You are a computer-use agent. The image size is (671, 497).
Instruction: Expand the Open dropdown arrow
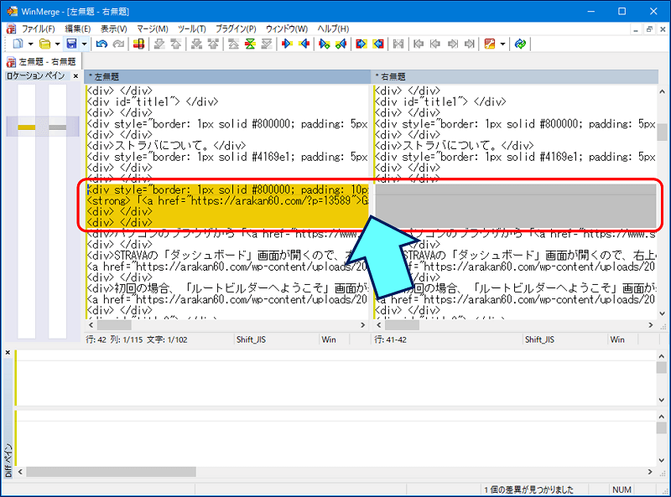[x=57, y=44]
